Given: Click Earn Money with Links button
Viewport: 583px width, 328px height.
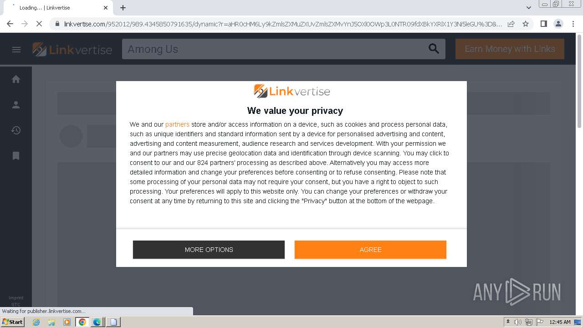Looking at the screenshot, I should click(510, 49).
